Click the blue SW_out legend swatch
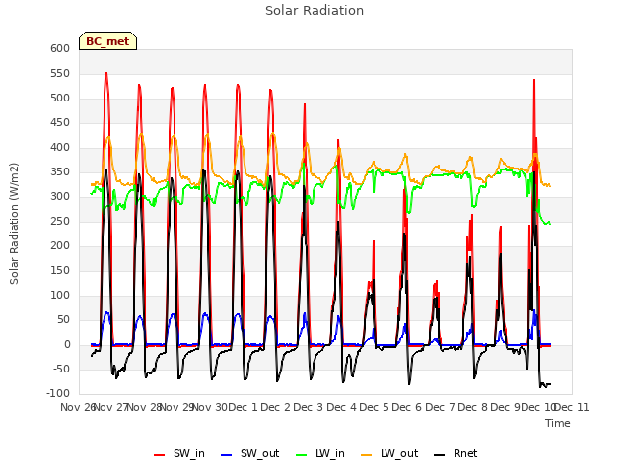Screen dimensions: 631x473 [x=227, y=454]
